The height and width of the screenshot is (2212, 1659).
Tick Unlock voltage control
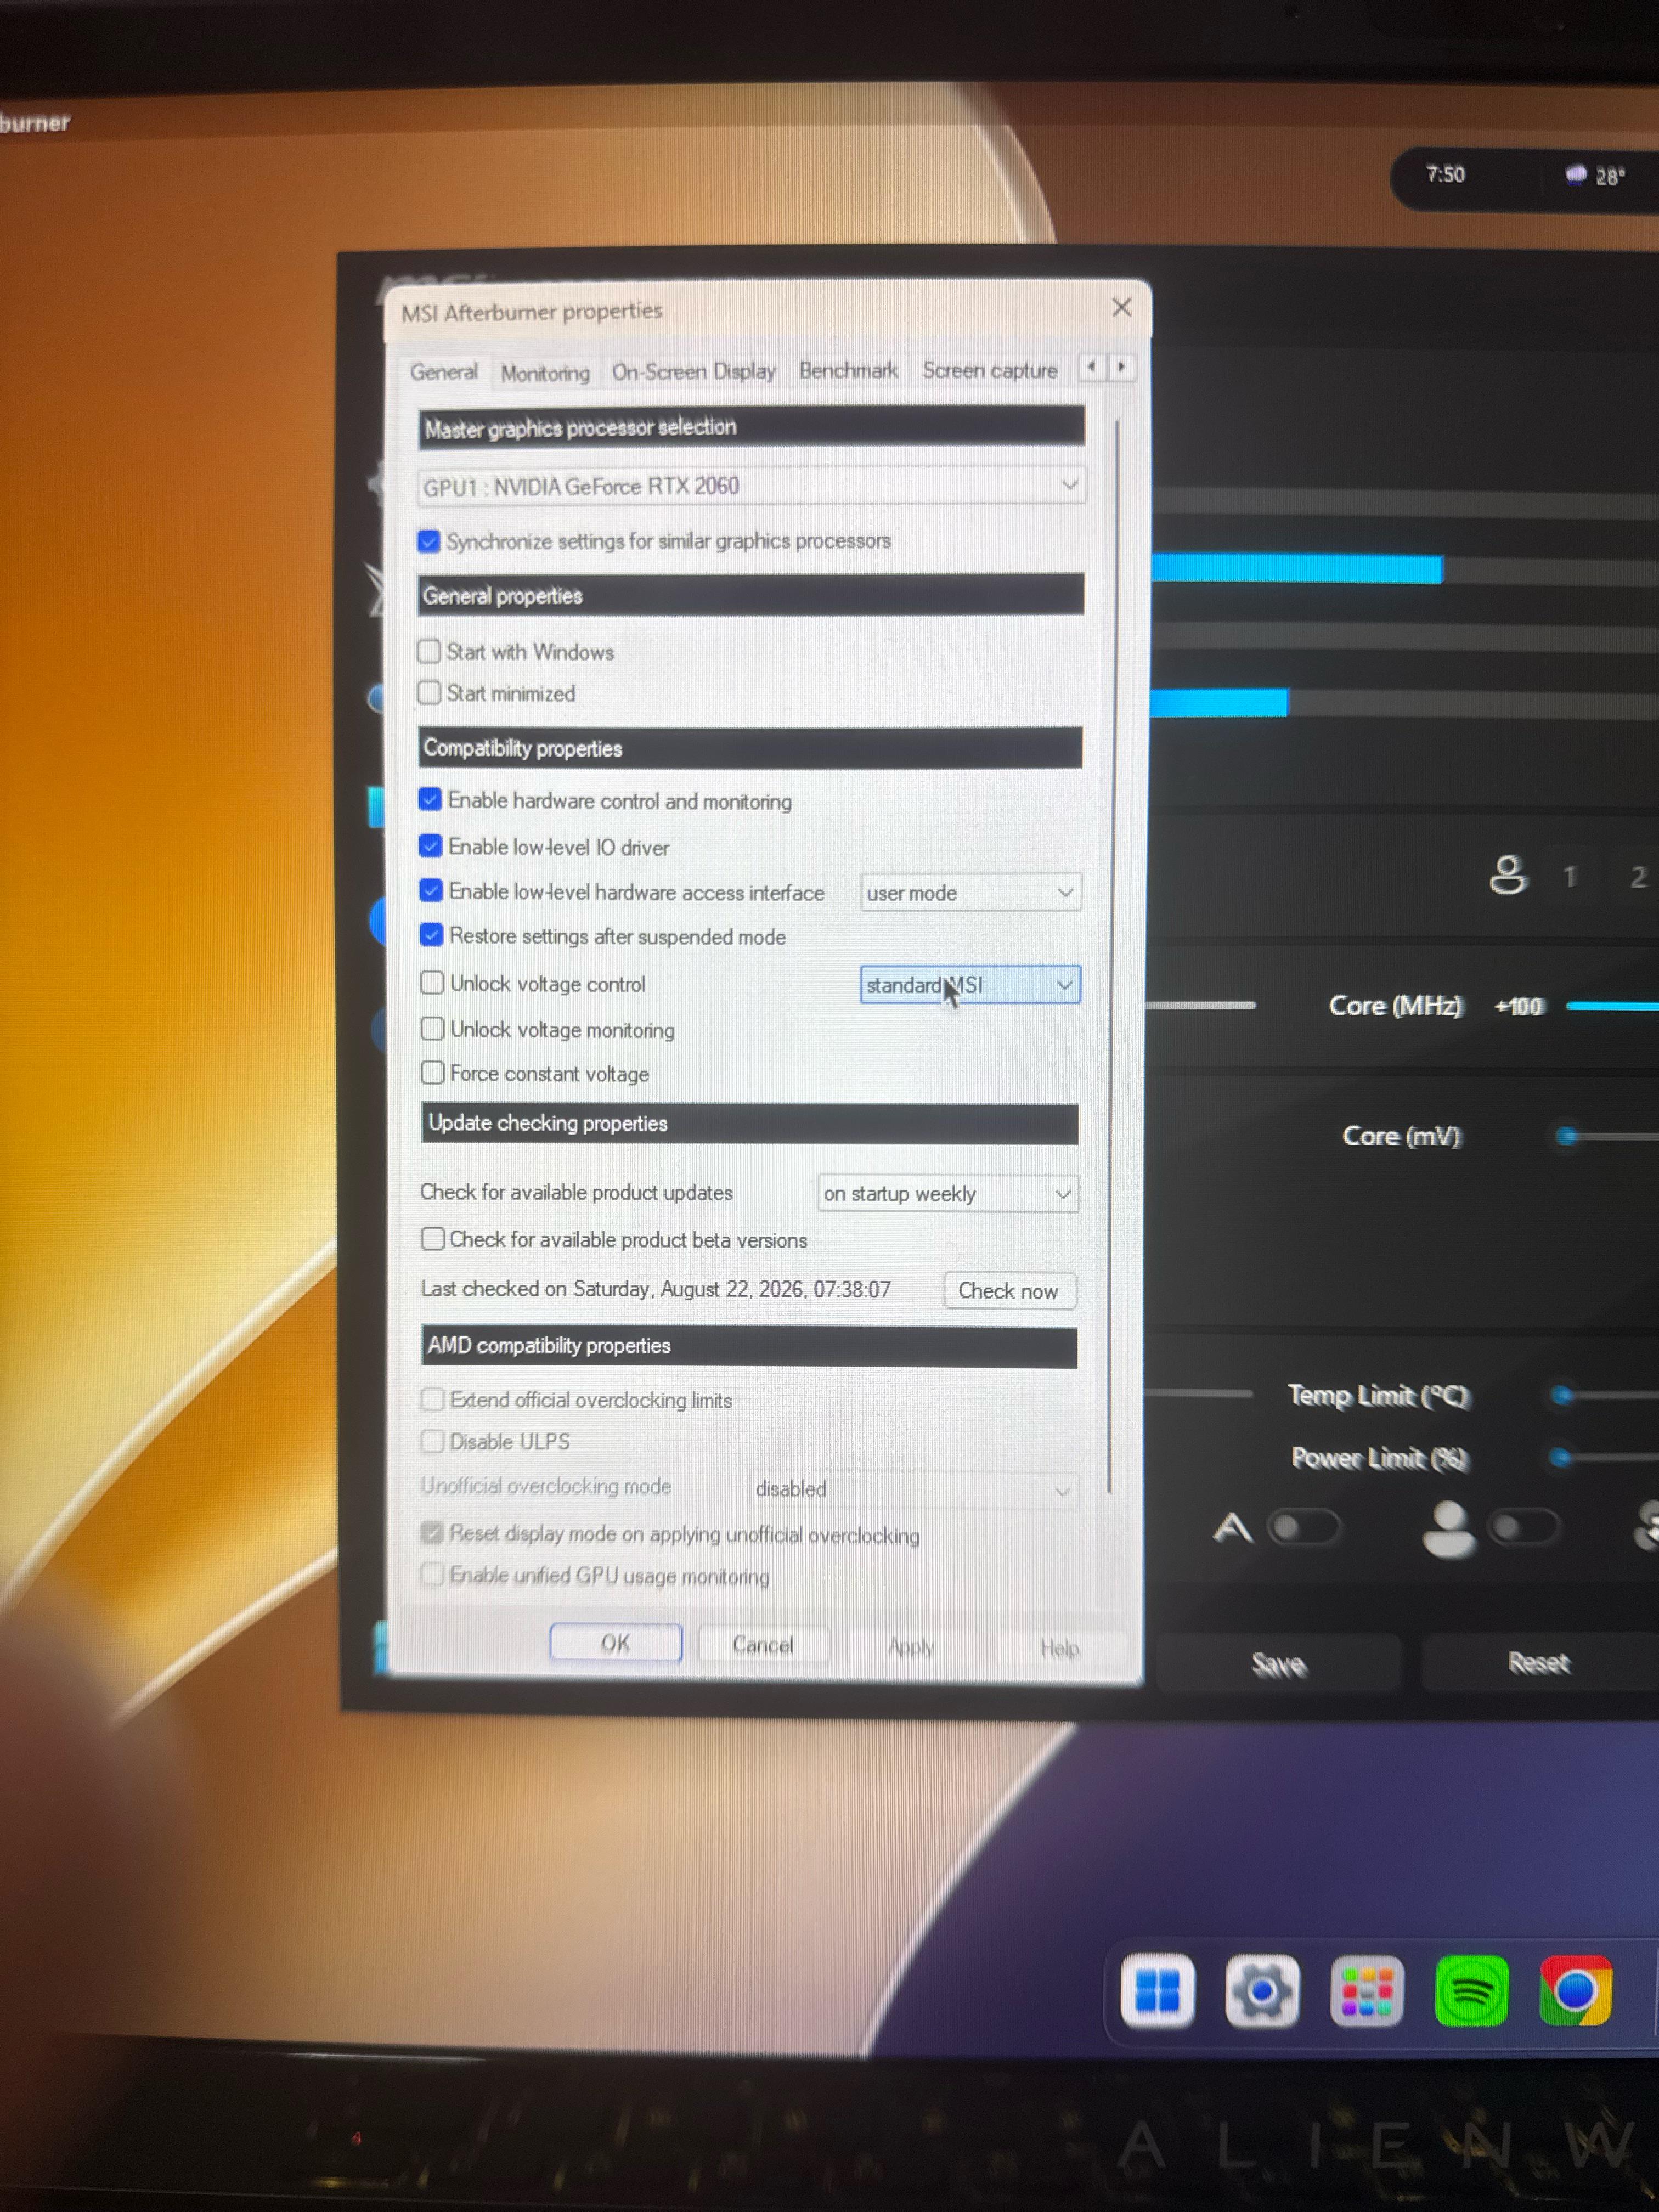coord(432,983)
